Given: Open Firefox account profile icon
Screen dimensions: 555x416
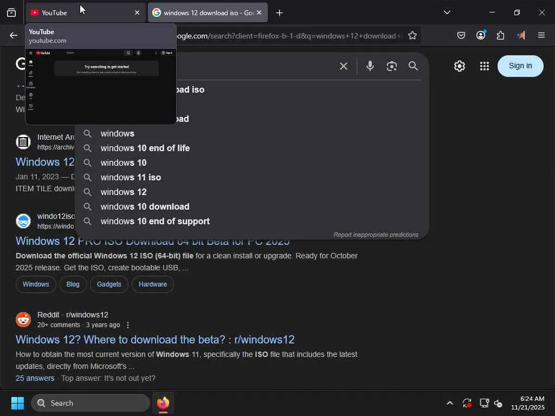Looking at the screenshot, I should click(x=481, y=35).
